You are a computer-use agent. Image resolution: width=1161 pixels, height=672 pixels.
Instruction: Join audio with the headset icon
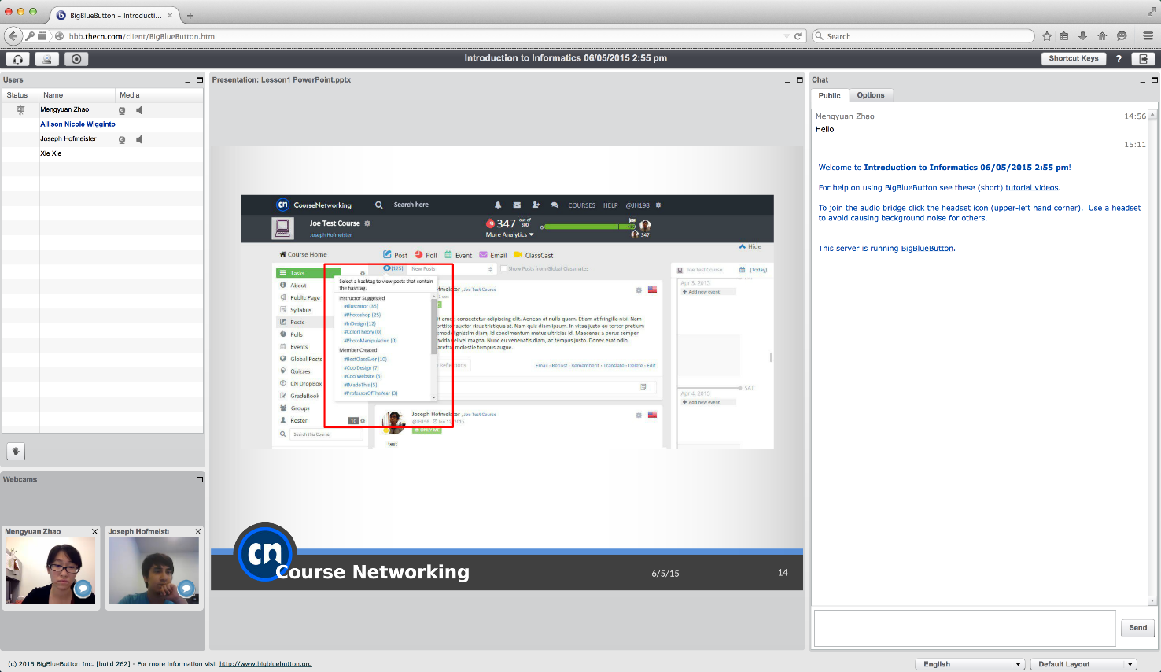click(x=17, y=59)
